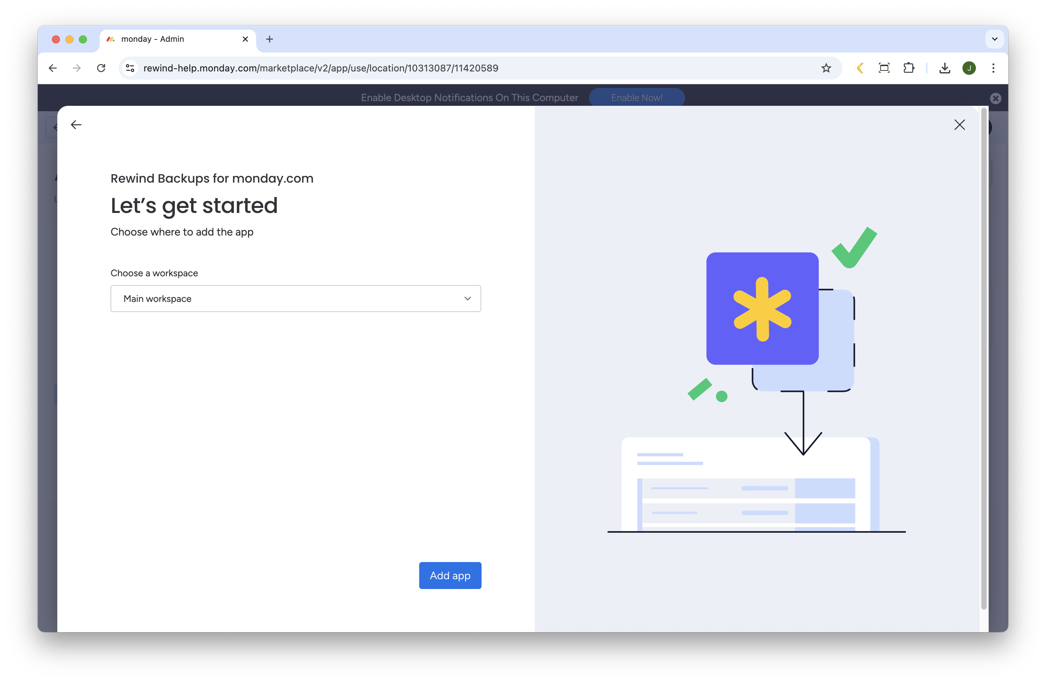Click the browser forward button
1046x682 pixels.
point(76,68)
